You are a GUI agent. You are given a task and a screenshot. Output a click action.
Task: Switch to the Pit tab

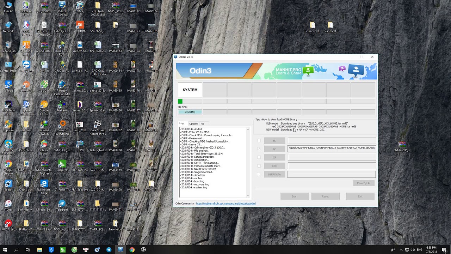coord(202,124)
